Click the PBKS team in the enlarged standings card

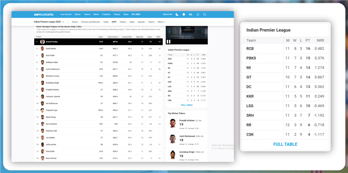click(x=251, y=58)
